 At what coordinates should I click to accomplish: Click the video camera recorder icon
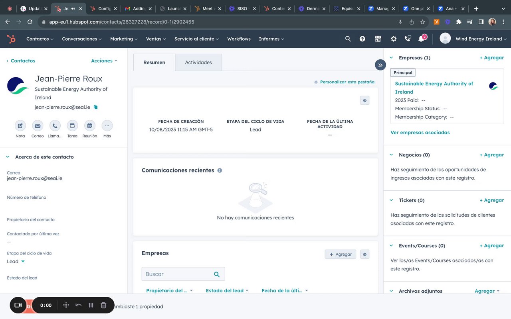tap(18, 305)
